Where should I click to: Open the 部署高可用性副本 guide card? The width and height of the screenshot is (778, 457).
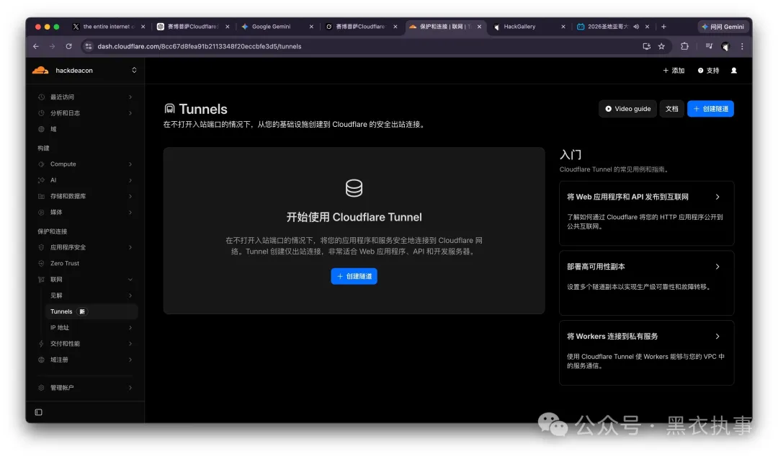pos(646,283)
